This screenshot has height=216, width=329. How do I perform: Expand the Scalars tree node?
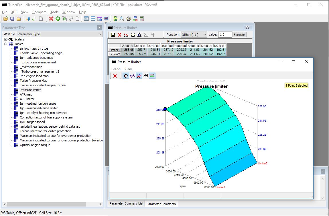tap(6, 39)
